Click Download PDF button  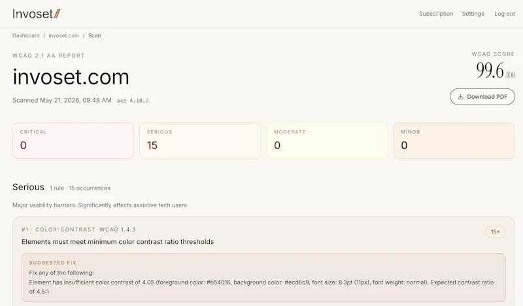[x=482, y=96]
